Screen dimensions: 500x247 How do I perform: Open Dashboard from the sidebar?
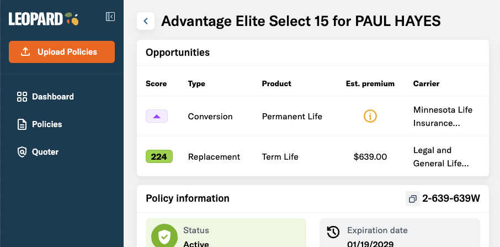tap(52, 97)
